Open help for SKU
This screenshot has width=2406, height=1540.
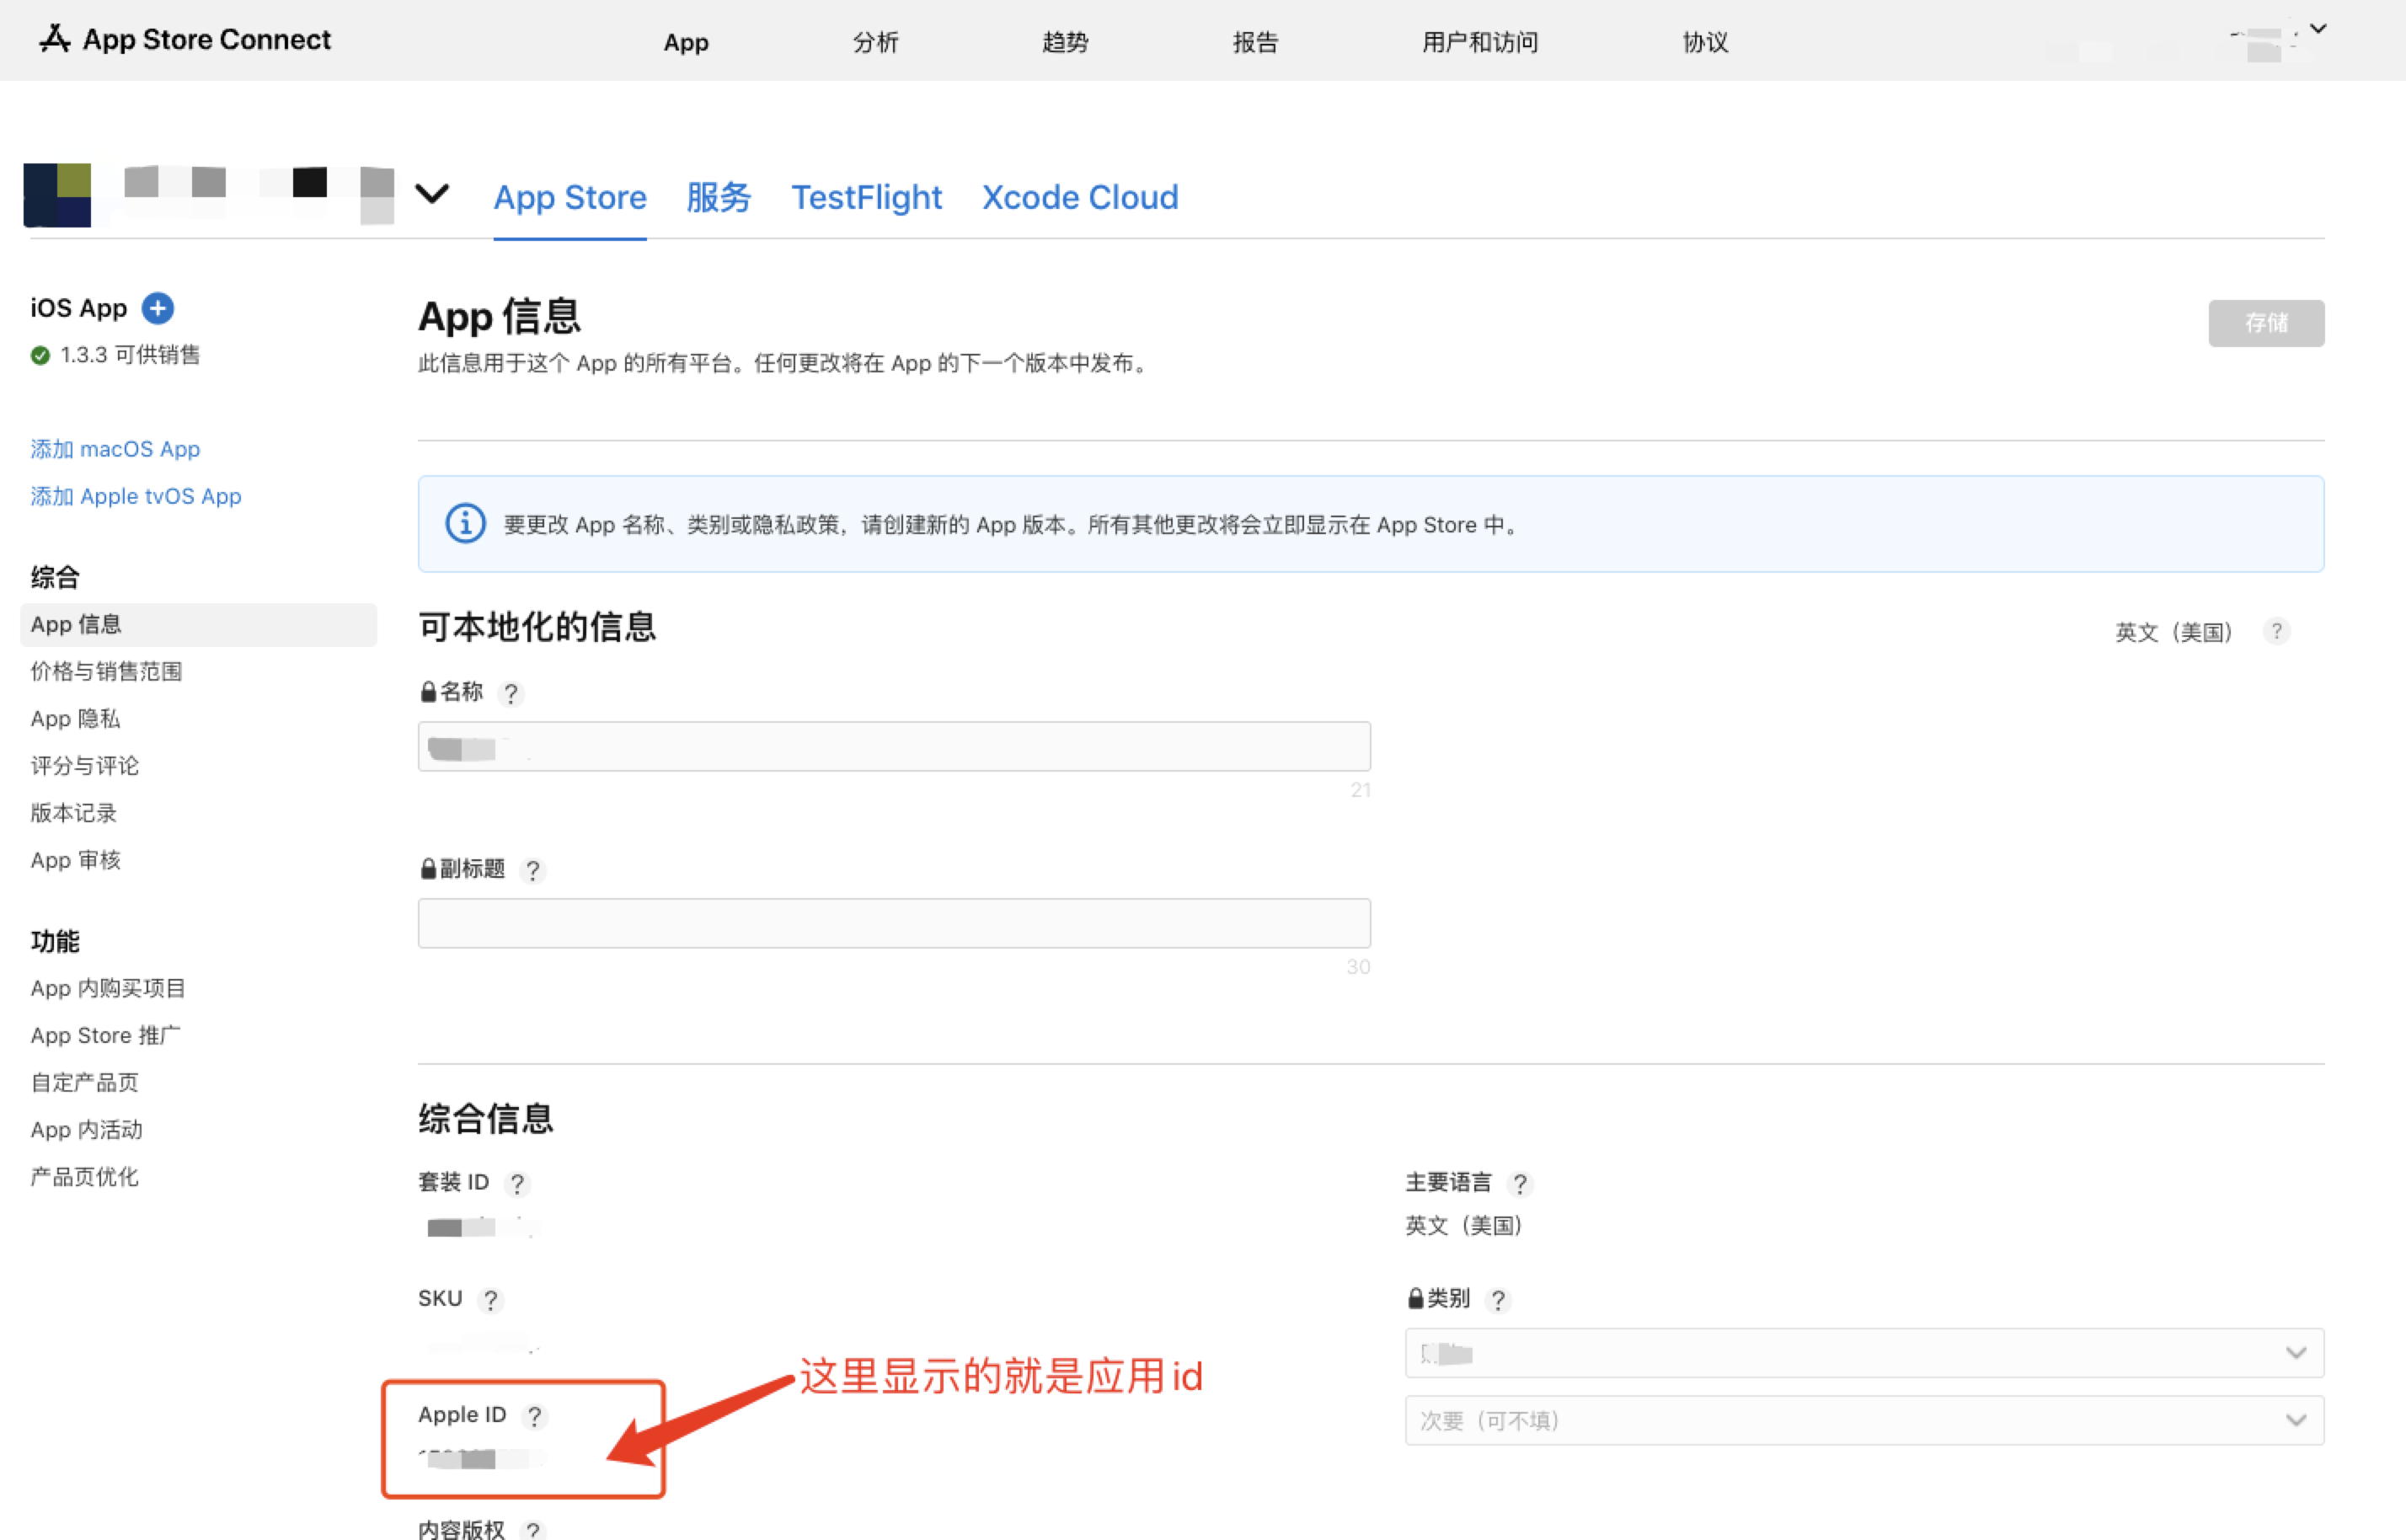[490, 1300]
